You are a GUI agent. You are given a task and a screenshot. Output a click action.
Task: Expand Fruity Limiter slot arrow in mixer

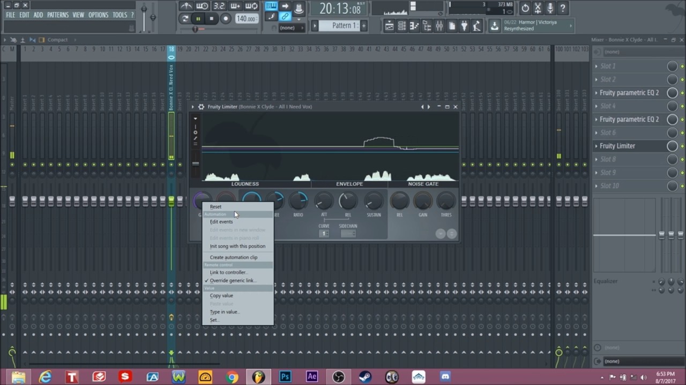click(596, 146)
